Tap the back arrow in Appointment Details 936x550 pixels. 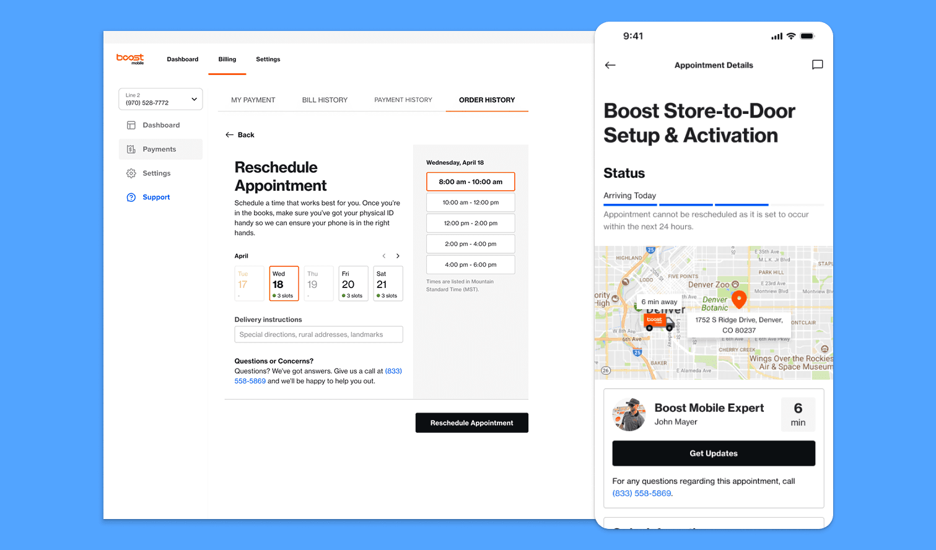pos(610,65)
